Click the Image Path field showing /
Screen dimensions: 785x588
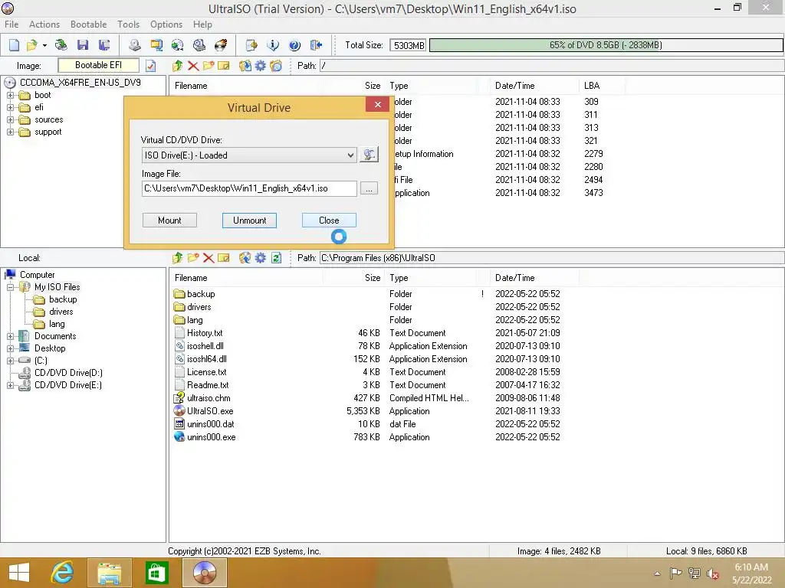click(x=552, y=66)
